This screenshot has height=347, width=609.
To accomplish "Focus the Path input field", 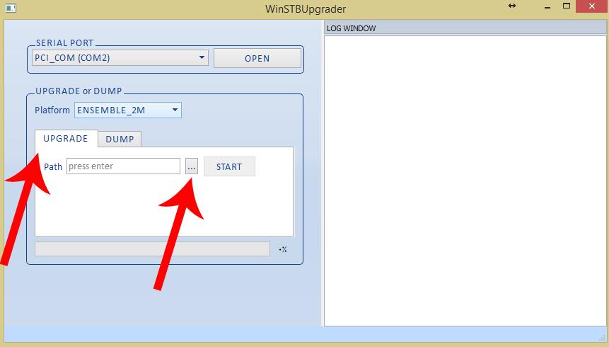I will click(x=123, y=166).
